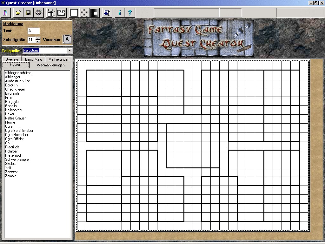Open the Teilquelle dropdown arrow
Image resolution: width=325 pixels, height=244 pixels.
click(x=70, y=51)
